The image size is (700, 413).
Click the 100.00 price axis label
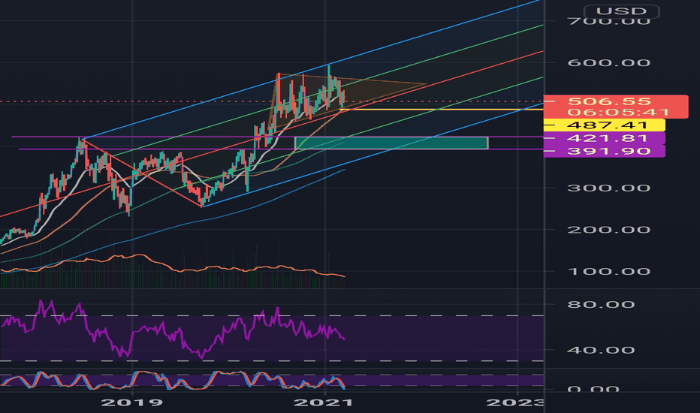[x=608, y=271]
